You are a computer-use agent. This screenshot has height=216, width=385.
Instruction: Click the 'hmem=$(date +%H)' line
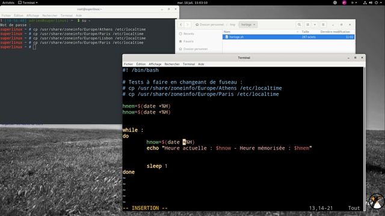pos(147,106)
